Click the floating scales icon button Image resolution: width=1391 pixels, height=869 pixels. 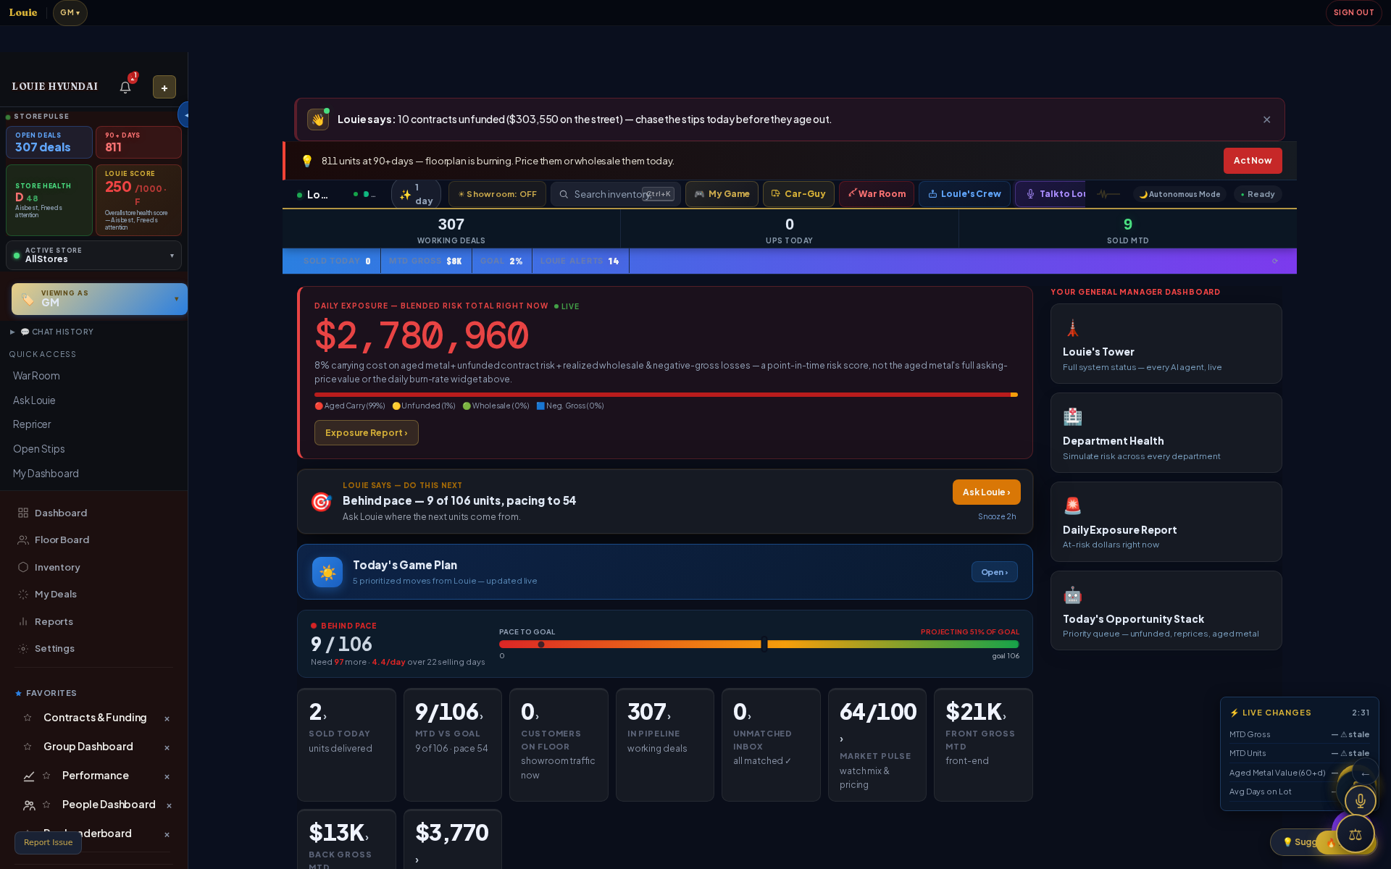[x=1355, y=834]
